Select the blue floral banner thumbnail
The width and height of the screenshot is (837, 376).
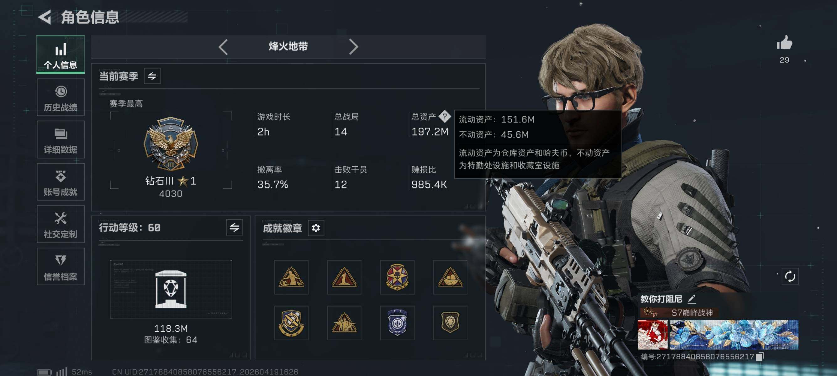point(734,335)
